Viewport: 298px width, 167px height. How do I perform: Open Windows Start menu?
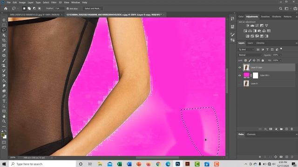4,164
